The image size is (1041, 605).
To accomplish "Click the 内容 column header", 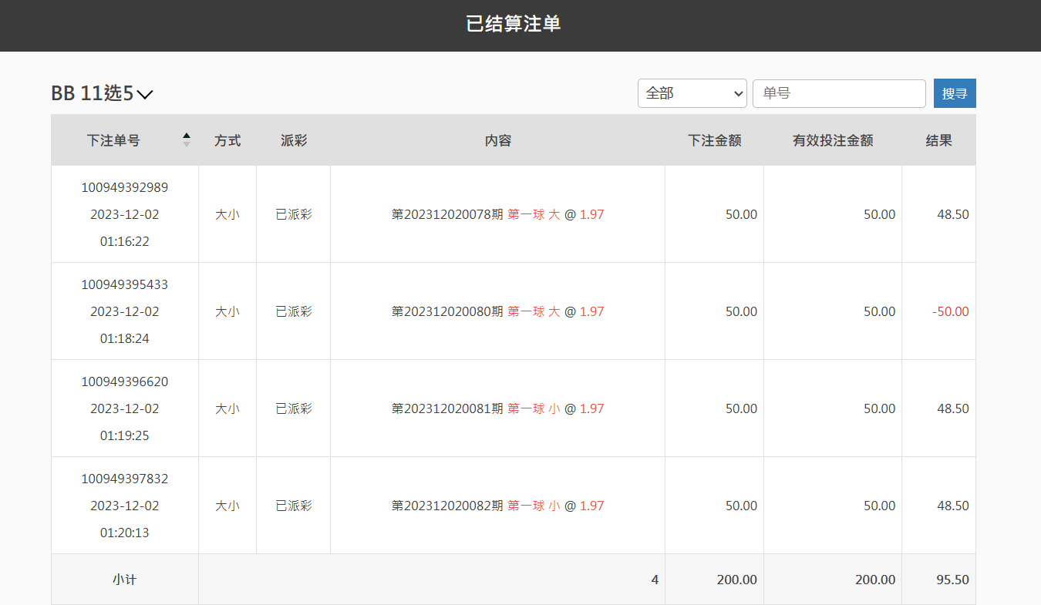I will [x=497, y=140].
